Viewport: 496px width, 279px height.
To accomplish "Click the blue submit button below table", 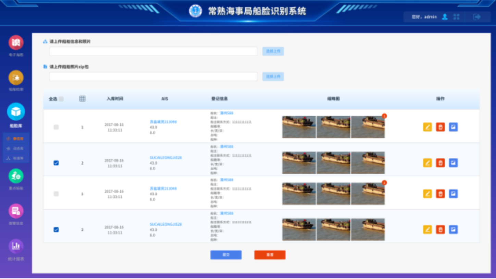I will 226,255.
